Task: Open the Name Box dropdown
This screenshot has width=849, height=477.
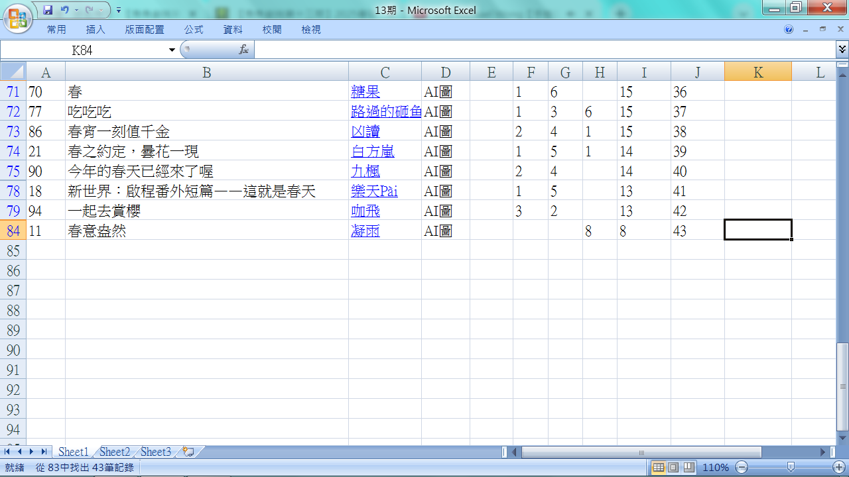Action: coord(172,50)
